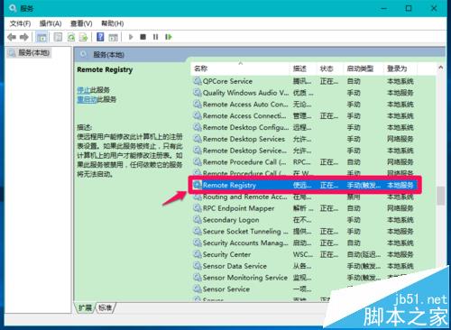Click the gear icon beside RPC Endpoint Mapper
The width and height of the screenshot is (451, 330).
click(198, 208)
